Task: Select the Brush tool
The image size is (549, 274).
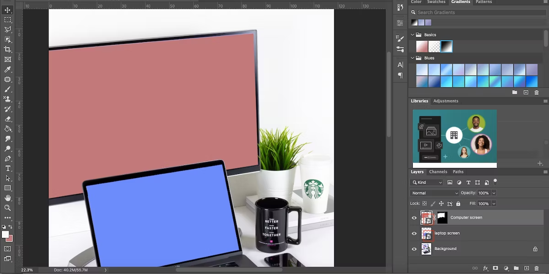Action: coord(7,89)
